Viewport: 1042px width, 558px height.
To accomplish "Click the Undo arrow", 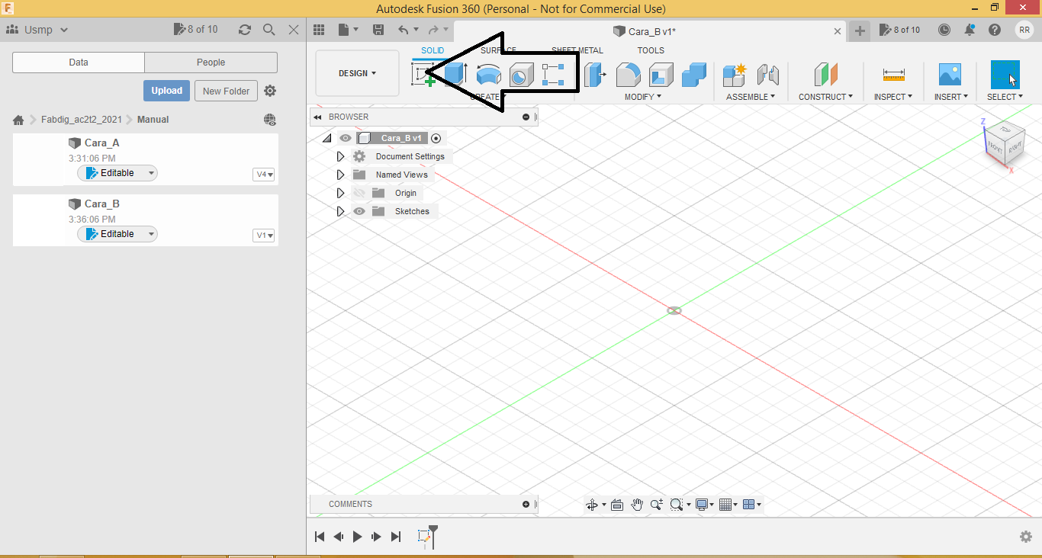I will pyautogui.click(x=404, y=30).
